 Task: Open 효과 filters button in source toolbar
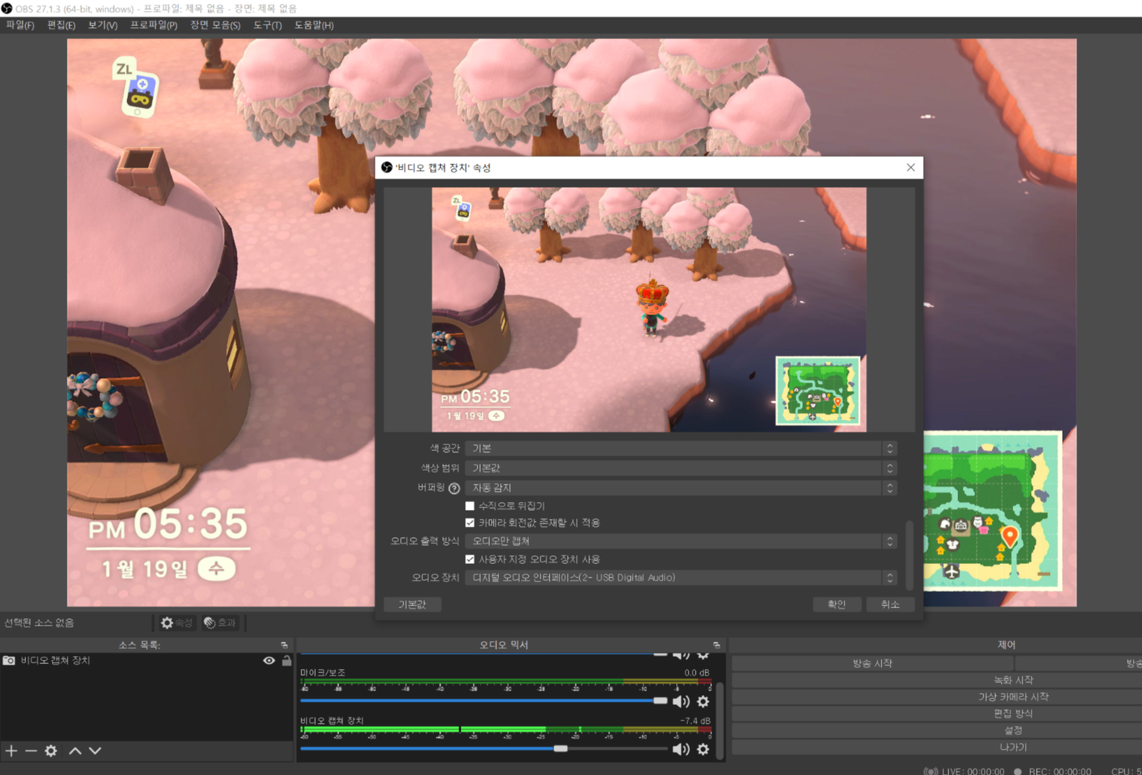pyautogui.click(x=220, y=623)
